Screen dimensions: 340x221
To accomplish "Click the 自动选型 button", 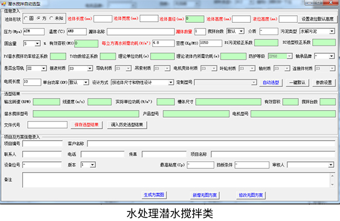I will (271, 83).
